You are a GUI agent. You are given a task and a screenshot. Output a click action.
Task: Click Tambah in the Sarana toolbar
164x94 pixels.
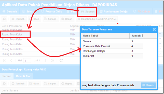(18, 84)
